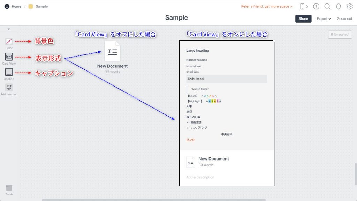Open the document card preview thumbnail
357x201 pixels.
[227, 95]
